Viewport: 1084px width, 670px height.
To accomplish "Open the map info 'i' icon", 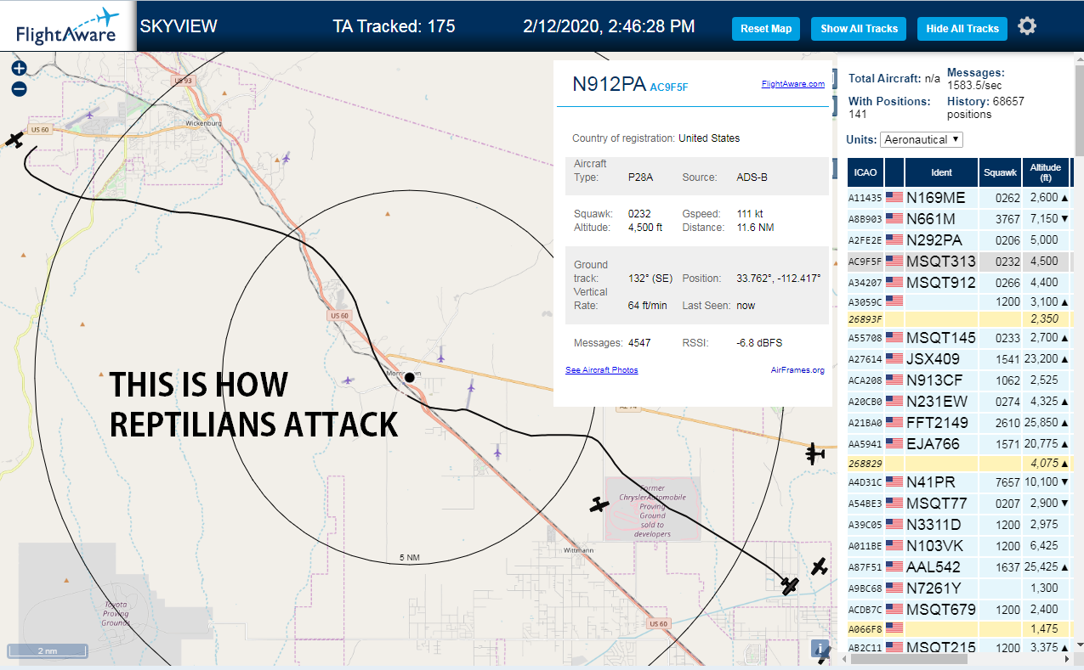I will pyautogui.click(x=820, y=650).
